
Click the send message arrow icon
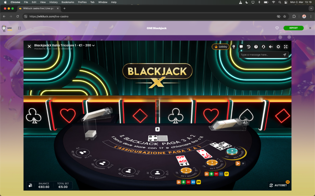pyautogui.click(x=284, y=55)
